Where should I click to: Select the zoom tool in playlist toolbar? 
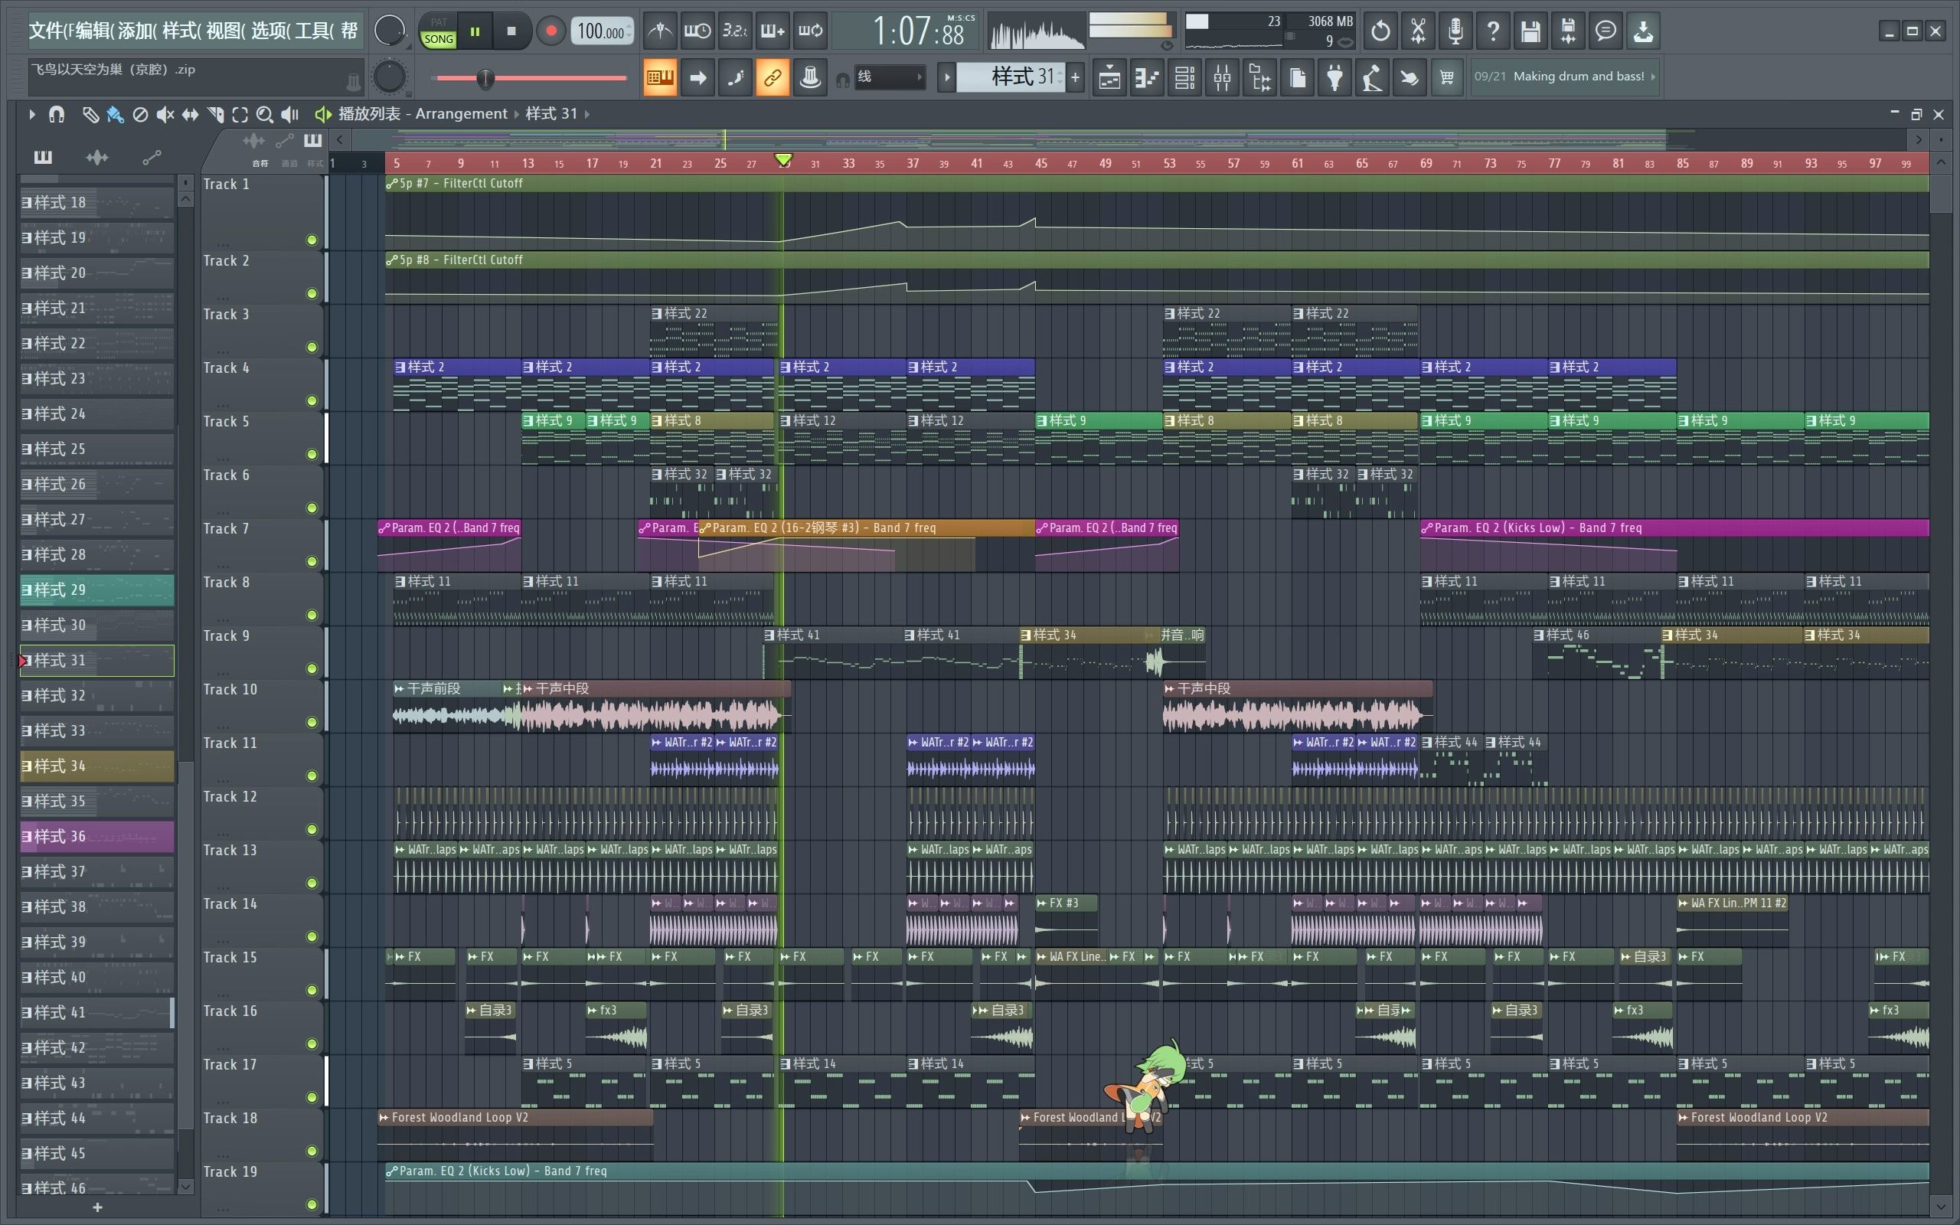(264, 115)
